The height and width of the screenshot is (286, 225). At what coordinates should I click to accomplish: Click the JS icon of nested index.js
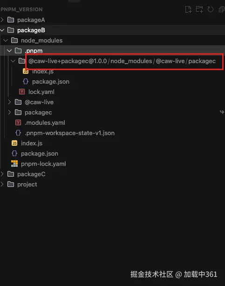click(x=26, y=71)
